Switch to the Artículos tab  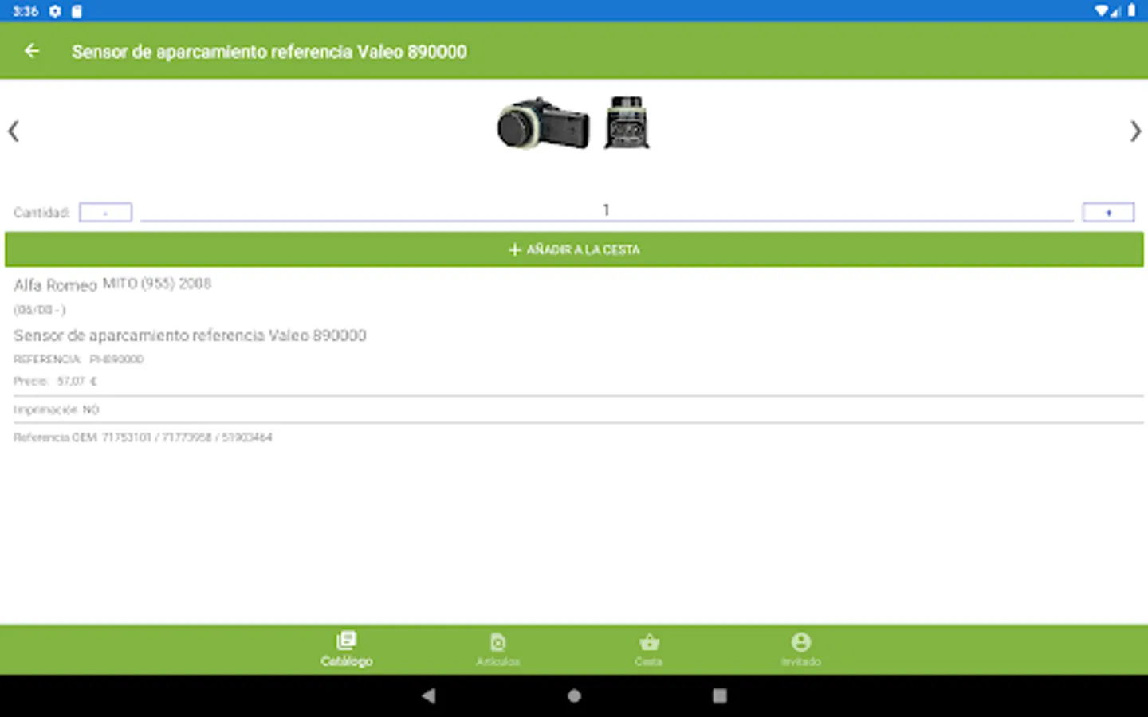(498, 649)
